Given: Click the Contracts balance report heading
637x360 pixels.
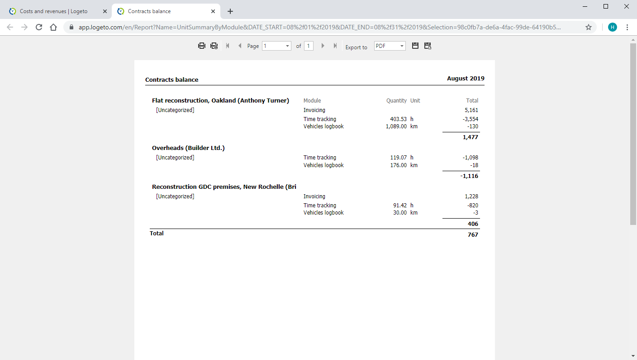Looking at the screenshot, I should pyautogui.click(x=171, y=79).
